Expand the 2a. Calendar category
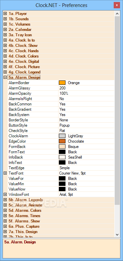Screen dimensions: 123x261 coord(5,30)
